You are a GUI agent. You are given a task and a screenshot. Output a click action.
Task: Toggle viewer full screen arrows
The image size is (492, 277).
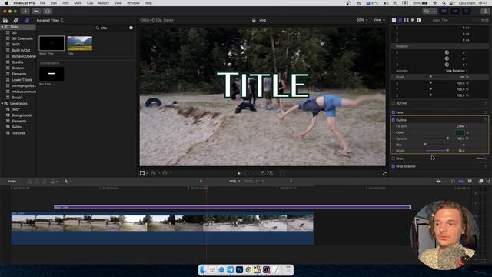coord(384,173)
